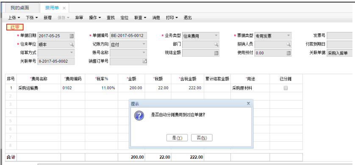The width and height of the screenshot is (355, 165).
Task: Close the 费用单 tab
Action: pos(64,8)
